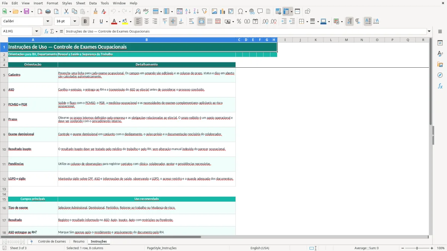Expand the Name Box dropdown
The height and width of the screenshot is (251, 447).
(x=37, y=31)
